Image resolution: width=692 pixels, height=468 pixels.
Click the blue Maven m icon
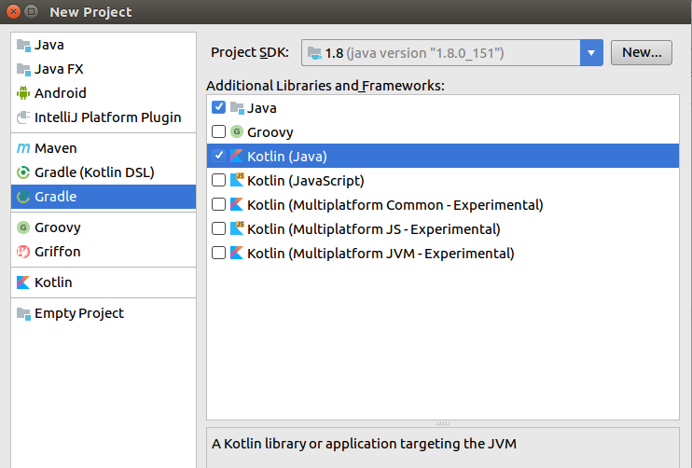coord(23,148)
